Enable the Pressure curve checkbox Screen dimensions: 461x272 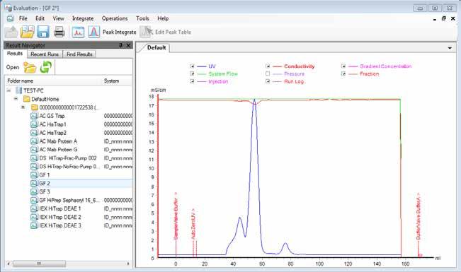click(x=268, y=73)
